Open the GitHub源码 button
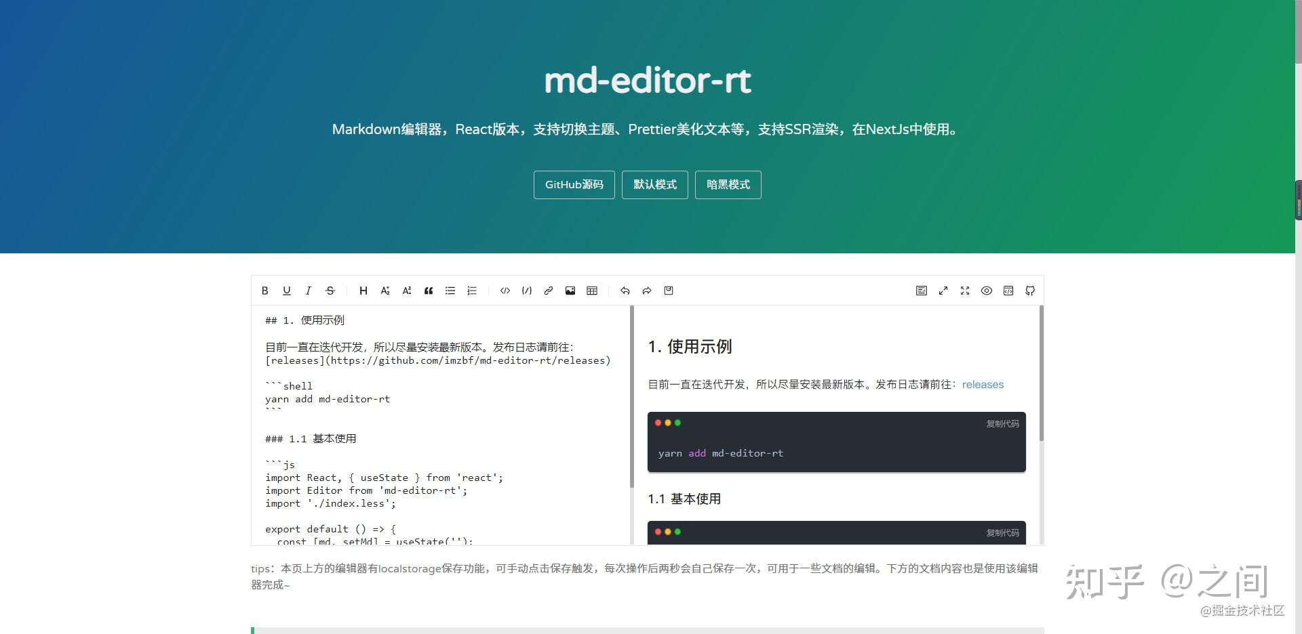This screenshot has height=634, width=1302. (x=573, y=184)
